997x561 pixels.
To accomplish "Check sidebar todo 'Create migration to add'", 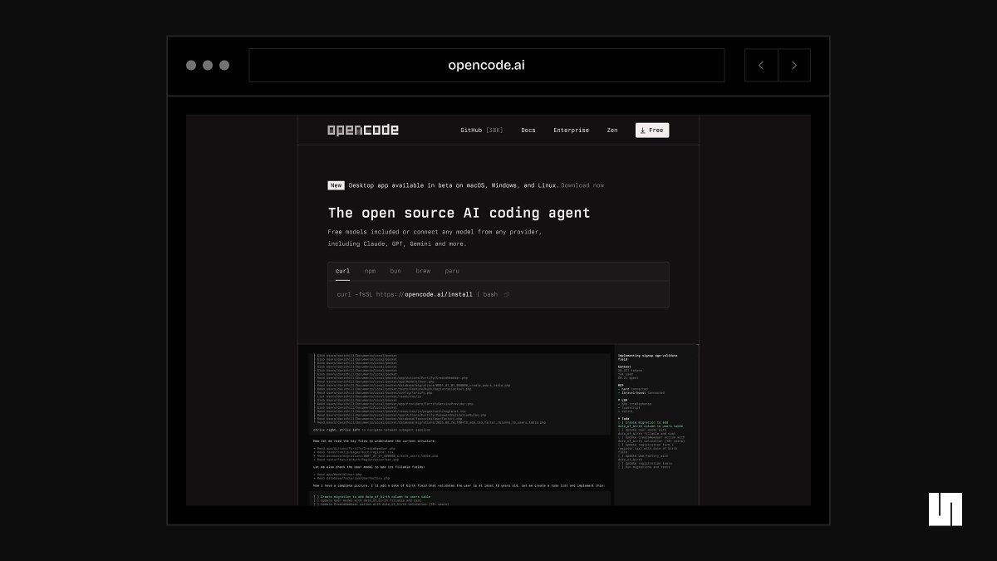I will pos(621,423).
